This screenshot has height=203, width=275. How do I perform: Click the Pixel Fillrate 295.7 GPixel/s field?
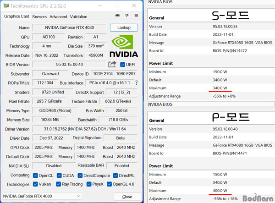tap(49, 101)
